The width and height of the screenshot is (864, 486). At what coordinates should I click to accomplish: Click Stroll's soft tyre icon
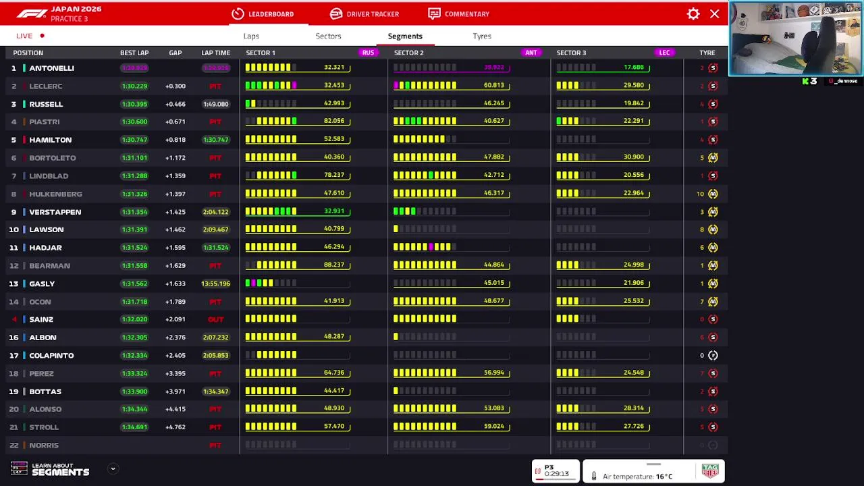713,427
